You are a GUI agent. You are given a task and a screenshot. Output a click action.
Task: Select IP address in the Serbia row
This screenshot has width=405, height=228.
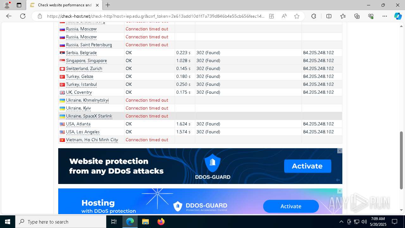[318, 53]
